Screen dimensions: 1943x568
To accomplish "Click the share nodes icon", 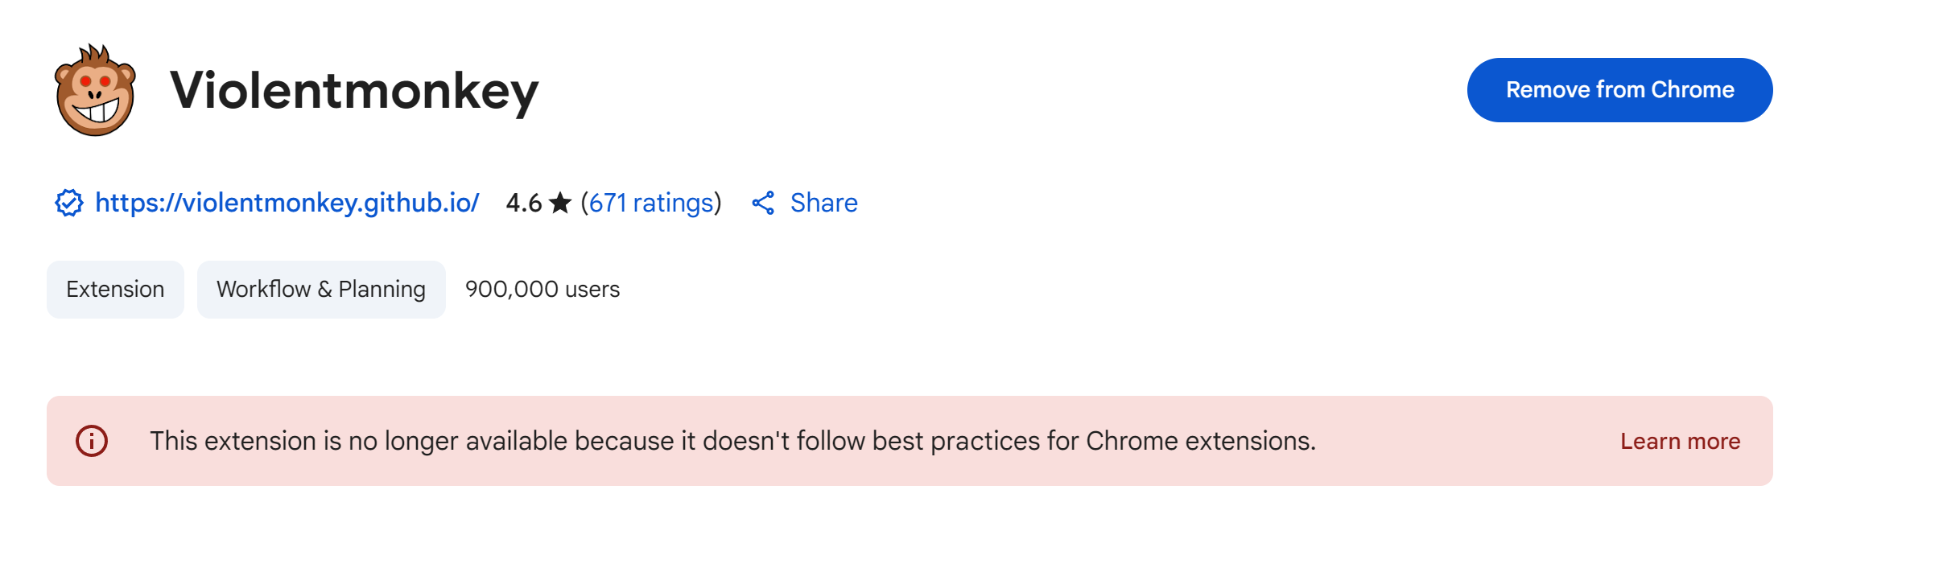I will coord(763,203).
